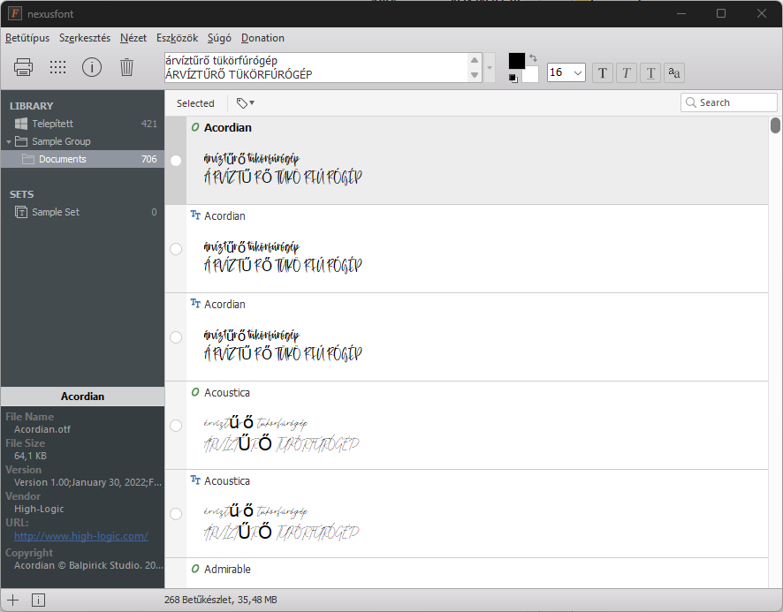The image size is (783, 612).
Task: Open the Eszközök menu
Action: point(178,38)
